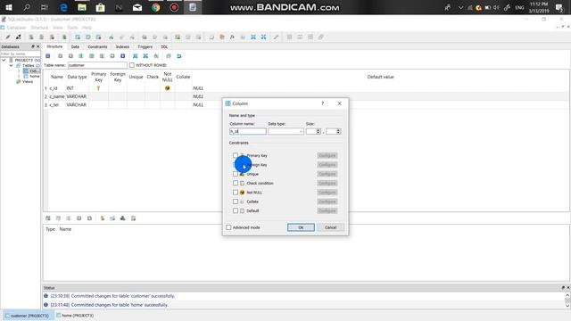Tick the Check condition checkbox
This screenshot has height=321, width=571.
236,183
